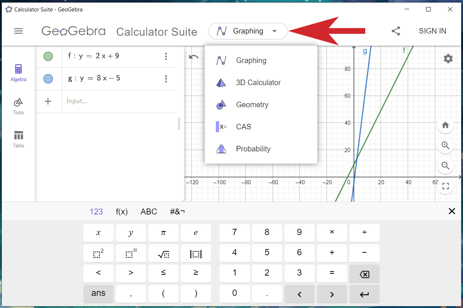Enter fullscreen mode
This screenshot has width=463, height=308.
[445, 186]
